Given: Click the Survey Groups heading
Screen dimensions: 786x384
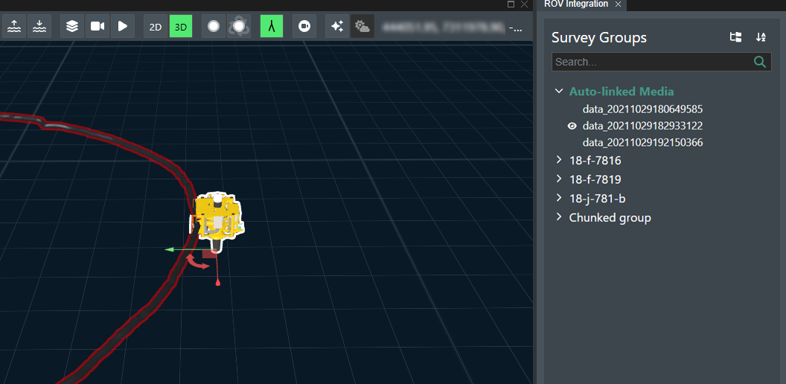Looking at the screenshot, I should 599,38.
